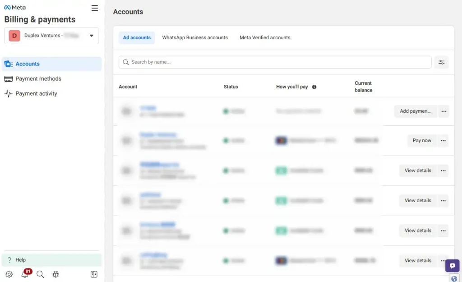
Task: Switch to WhatsApp Business accounts tab
Action: pyautogui.click(x=195, y=38)
